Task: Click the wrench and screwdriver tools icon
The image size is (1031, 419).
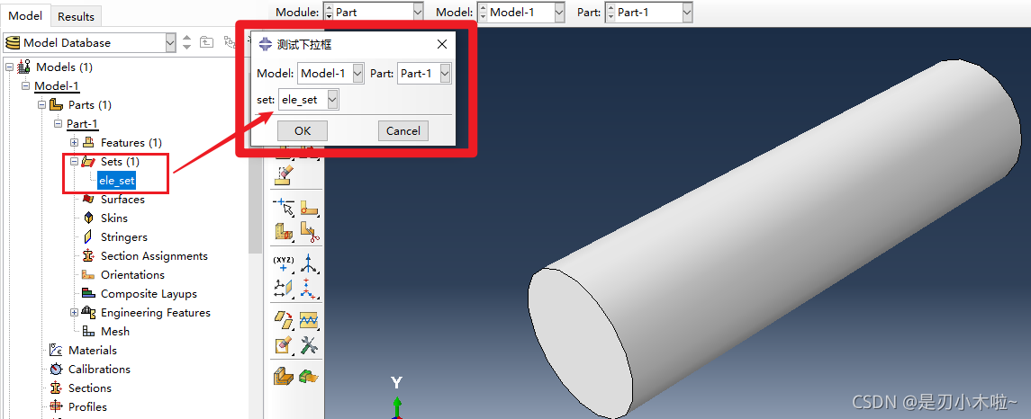Action: [x=309, y=345]
